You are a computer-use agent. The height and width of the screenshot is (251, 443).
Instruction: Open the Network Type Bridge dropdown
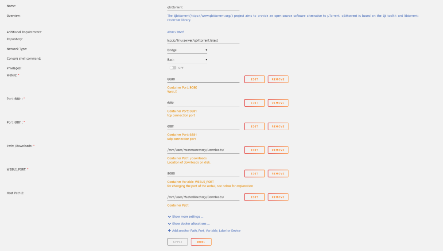(187, 50)
